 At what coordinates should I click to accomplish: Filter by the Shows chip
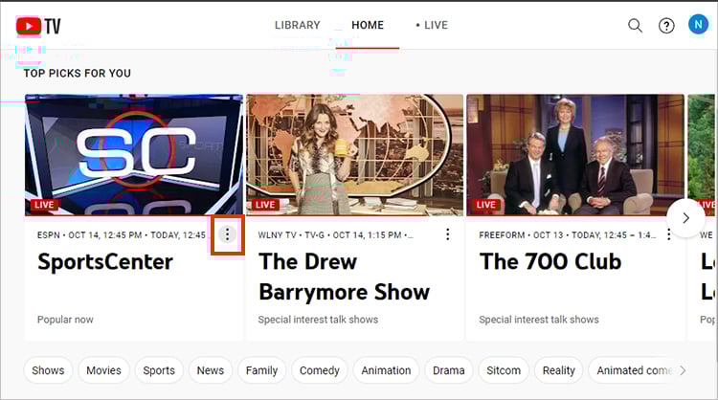[48, 370]
